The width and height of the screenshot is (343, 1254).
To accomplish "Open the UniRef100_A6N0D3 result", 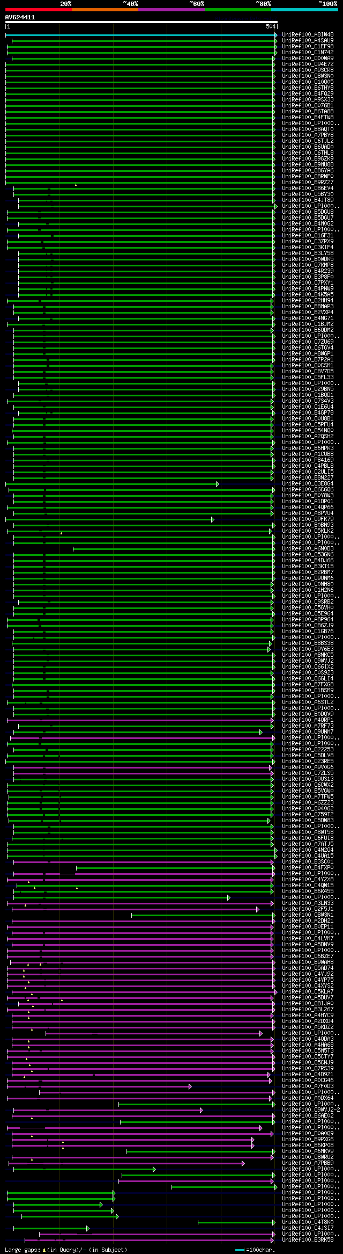I will pos(308,549).
